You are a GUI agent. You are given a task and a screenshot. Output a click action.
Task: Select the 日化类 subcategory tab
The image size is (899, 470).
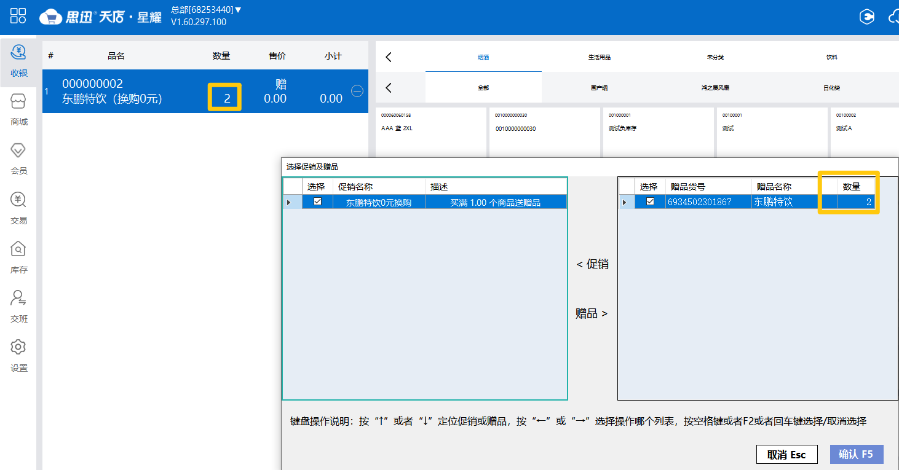[x=831, y=88]
